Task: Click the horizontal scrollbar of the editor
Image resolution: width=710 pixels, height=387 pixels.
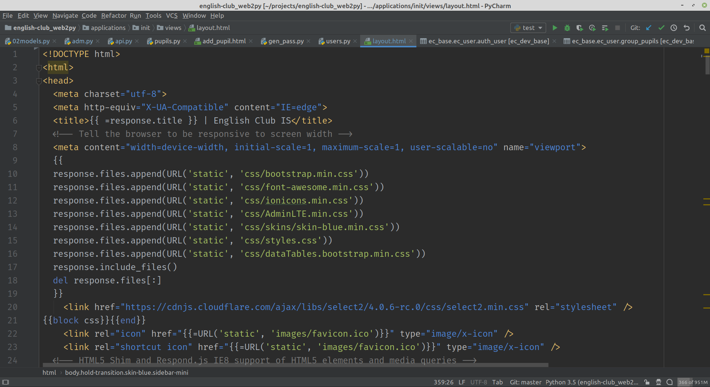Action: tap(295, 365)
